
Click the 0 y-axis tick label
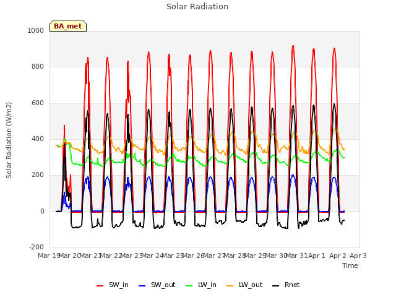(42, 212)
